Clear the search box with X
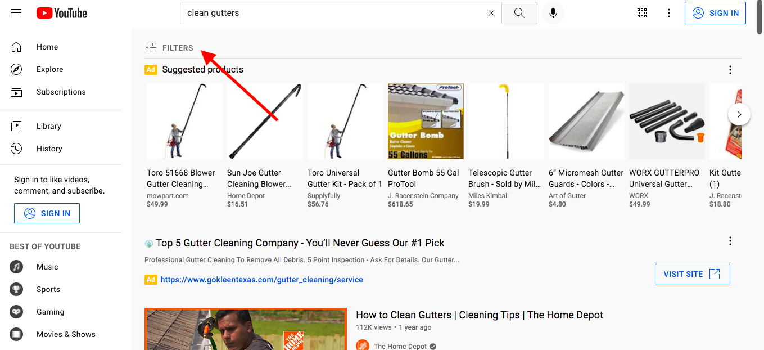 point(491,13)
